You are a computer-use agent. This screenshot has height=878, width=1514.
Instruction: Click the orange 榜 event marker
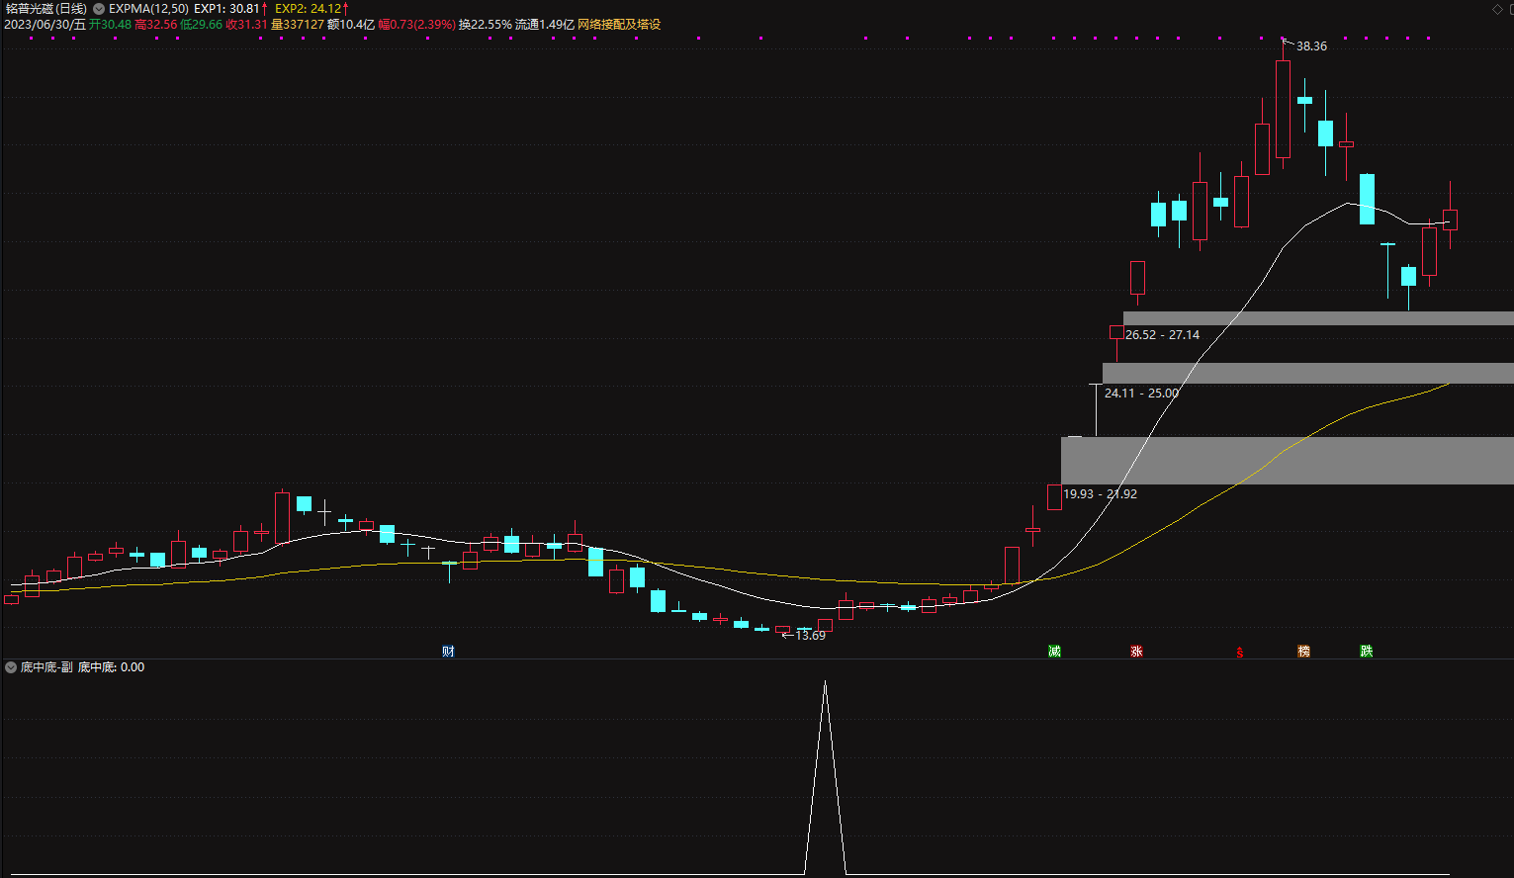pyautogui.click(x=1303, y=651)
